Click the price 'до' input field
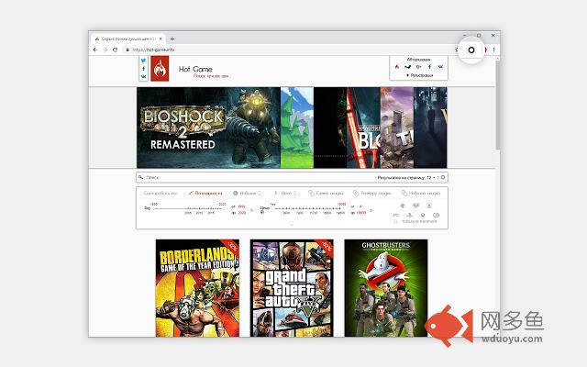The image size is (587, 367). tap(360, 213)
